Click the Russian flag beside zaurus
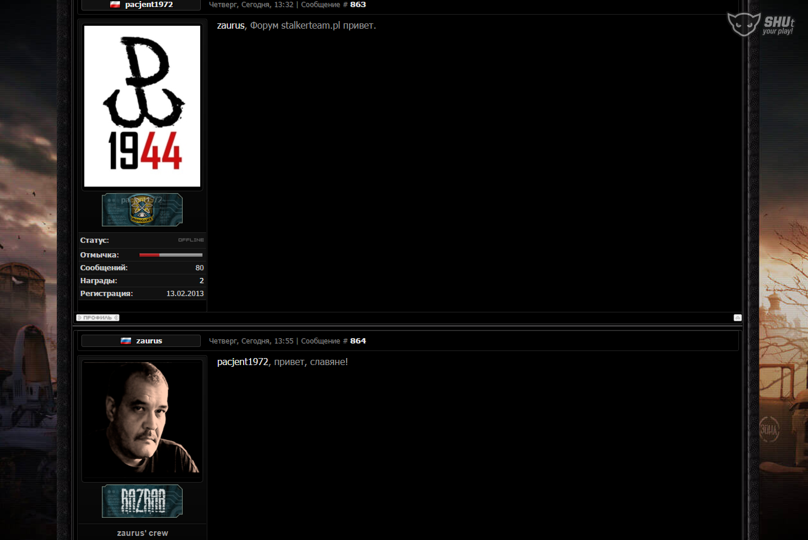Image resolution: width=808 pixels, height=540 pixels. tap(126, 340)
